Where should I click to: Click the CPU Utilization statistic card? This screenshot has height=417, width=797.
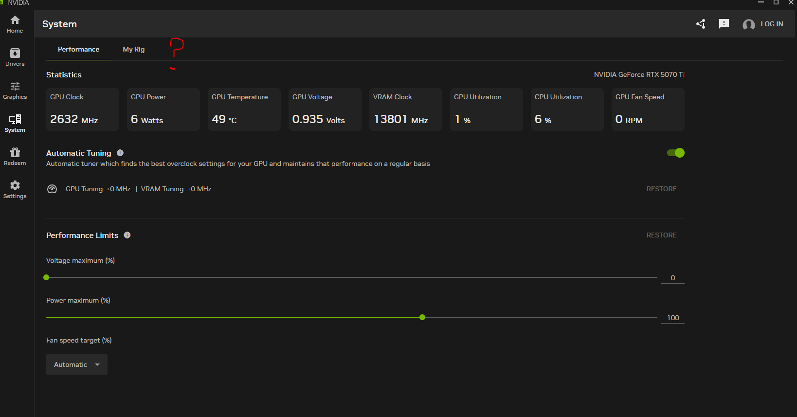point(567,109)
